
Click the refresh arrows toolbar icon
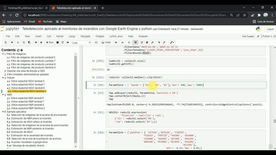pos(142,43)
